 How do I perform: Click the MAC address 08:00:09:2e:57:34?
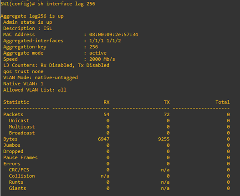[x=113, y=35]
